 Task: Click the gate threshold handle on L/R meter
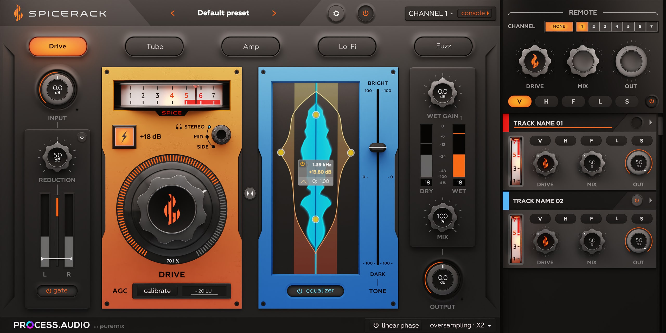pos(57,259)
